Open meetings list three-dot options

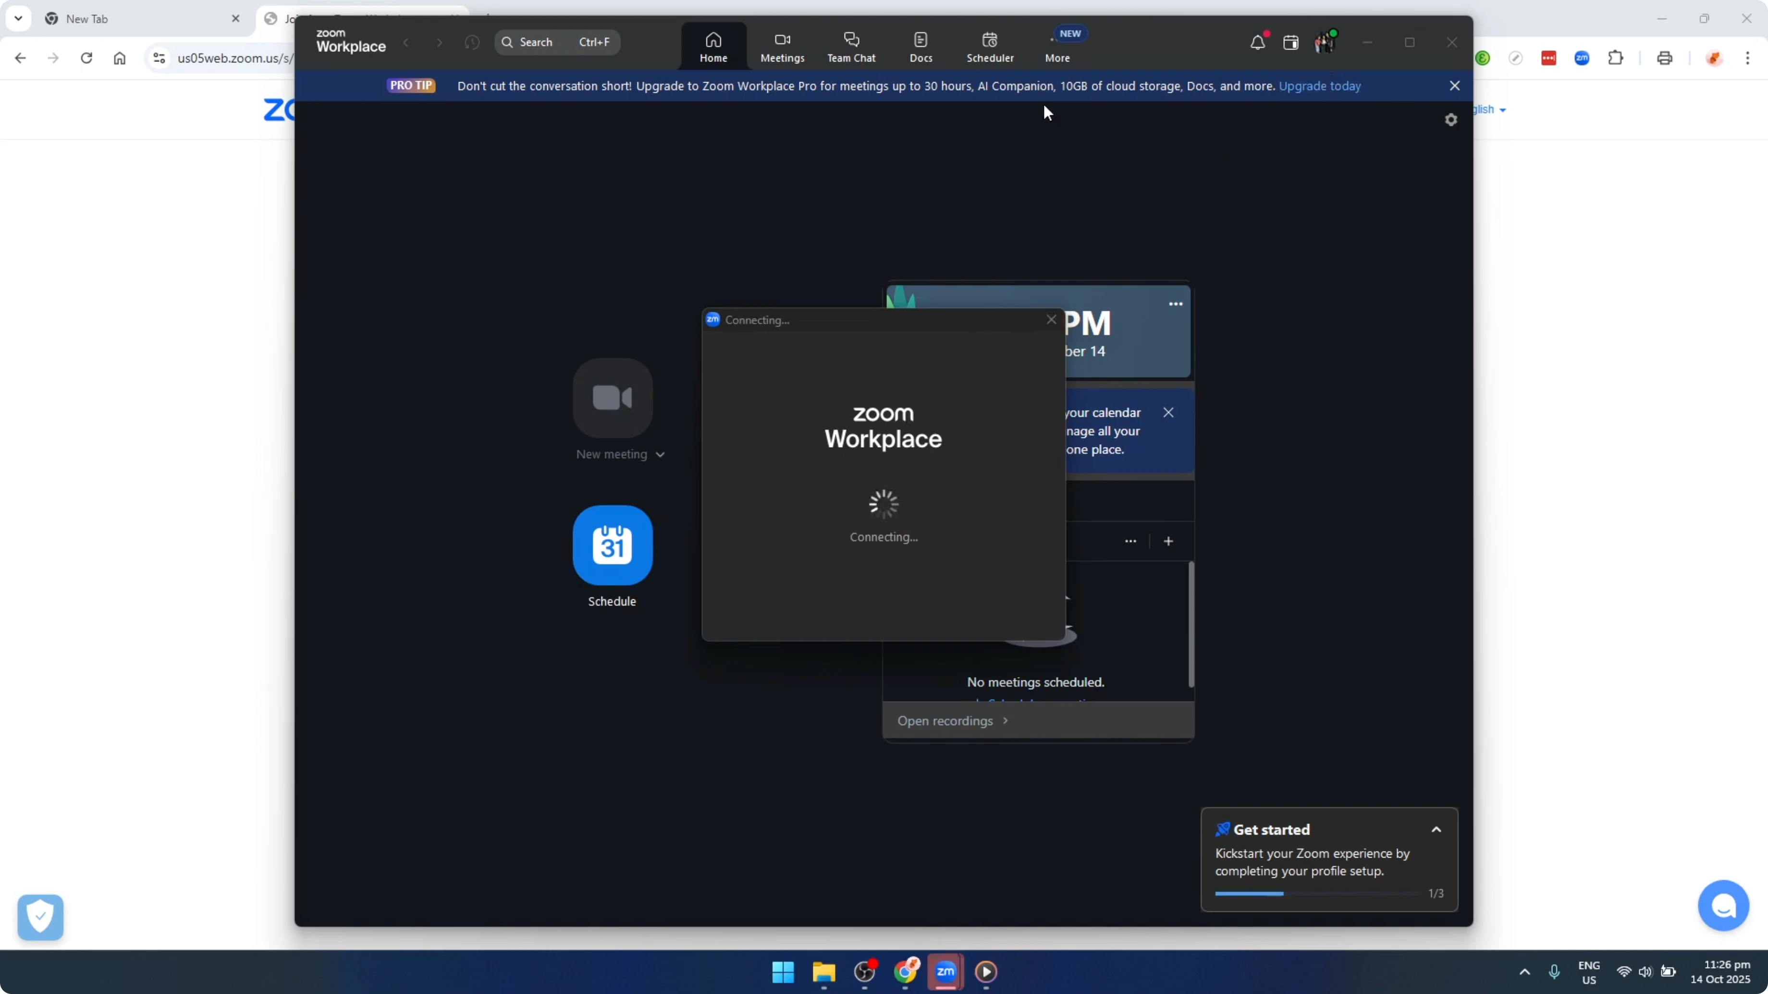point(1130,541)
